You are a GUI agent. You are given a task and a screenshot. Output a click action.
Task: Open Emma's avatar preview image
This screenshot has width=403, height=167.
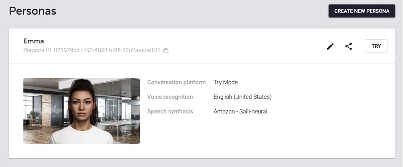click(82, 111)
